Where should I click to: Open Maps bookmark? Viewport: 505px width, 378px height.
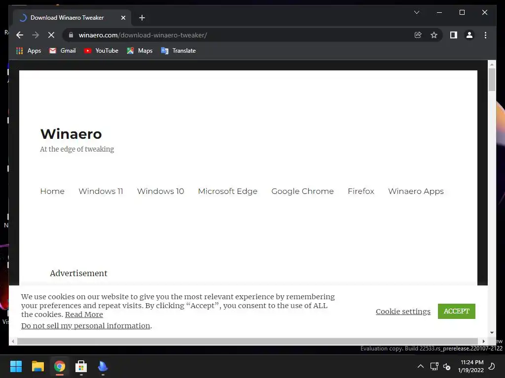pyautogui.click(x=140, y=51)
